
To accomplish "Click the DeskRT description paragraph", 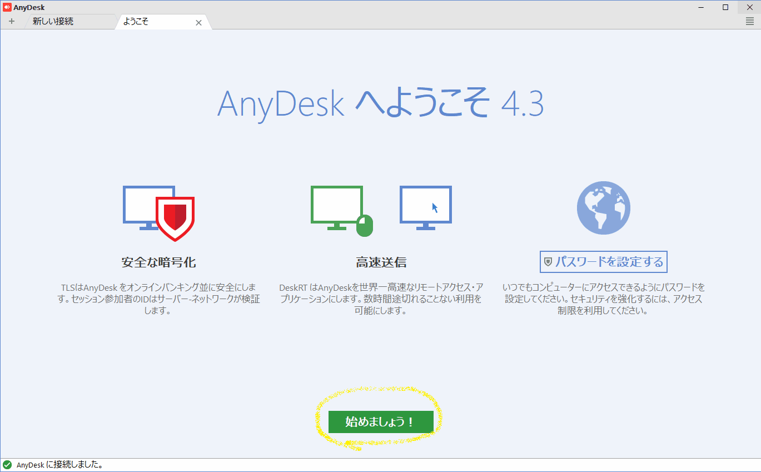I will (381, 299).
